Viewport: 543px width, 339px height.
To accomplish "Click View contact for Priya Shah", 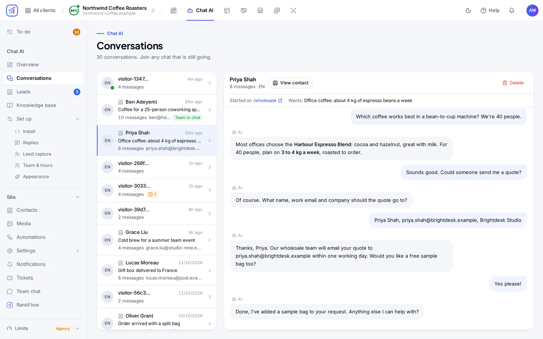I will pyautogui.click(x=290, y=83).
